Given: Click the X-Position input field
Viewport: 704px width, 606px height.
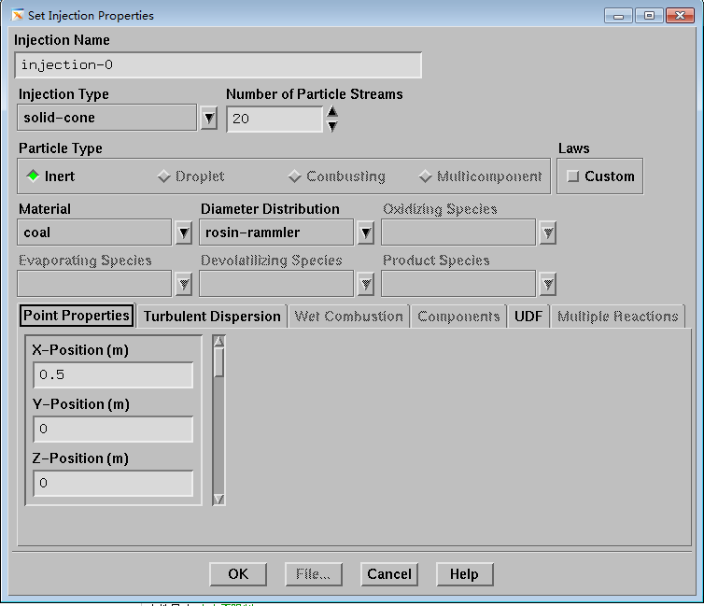Looking at the screenshot, I should coord(113,375).
